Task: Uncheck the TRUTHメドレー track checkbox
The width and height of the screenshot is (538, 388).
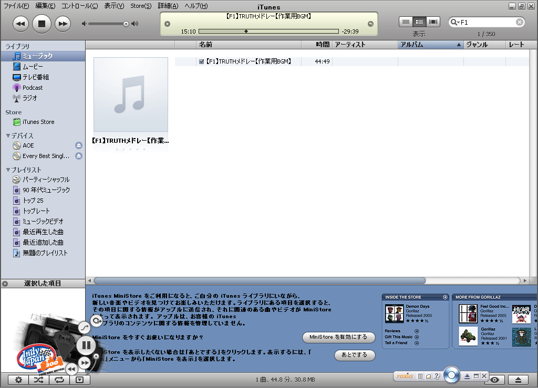Action: [201, 62]
